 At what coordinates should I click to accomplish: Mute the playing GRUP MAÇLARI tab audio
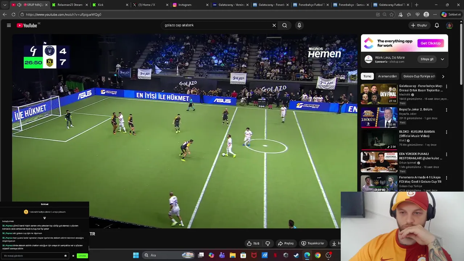(19, 5)
